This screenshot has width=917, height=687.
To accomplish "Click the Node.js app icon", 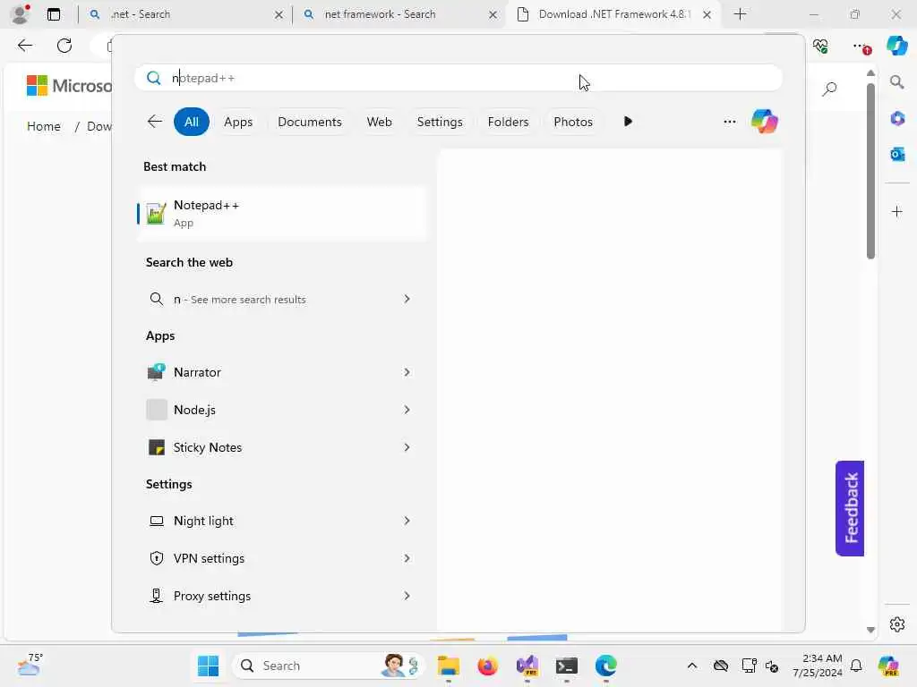I will (156, 410).
